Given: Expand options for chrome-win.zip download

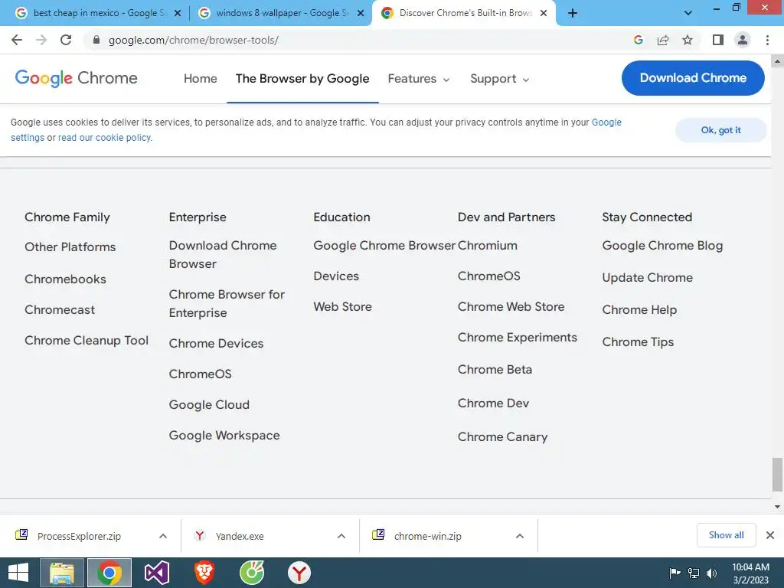Looking at the screenshot, I should [520, 536].
